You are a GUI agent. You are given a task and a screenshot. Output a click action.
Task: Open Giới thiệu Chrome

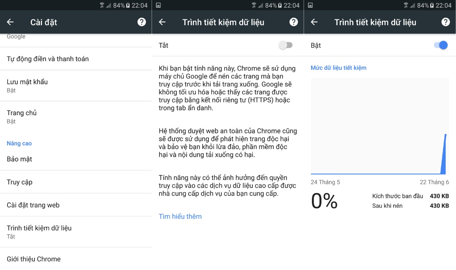pos(33,258)
